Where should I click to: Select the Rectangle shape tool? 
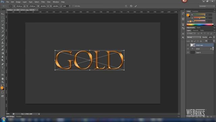(2, 75)
